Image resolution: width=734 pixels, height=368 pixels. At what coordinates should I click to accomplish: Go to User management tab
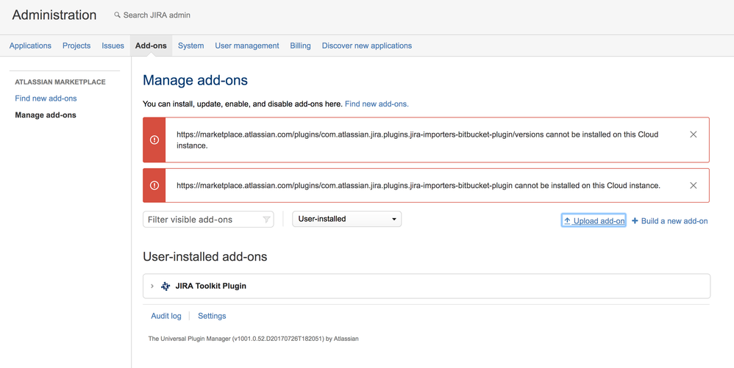tap(247, 46)
